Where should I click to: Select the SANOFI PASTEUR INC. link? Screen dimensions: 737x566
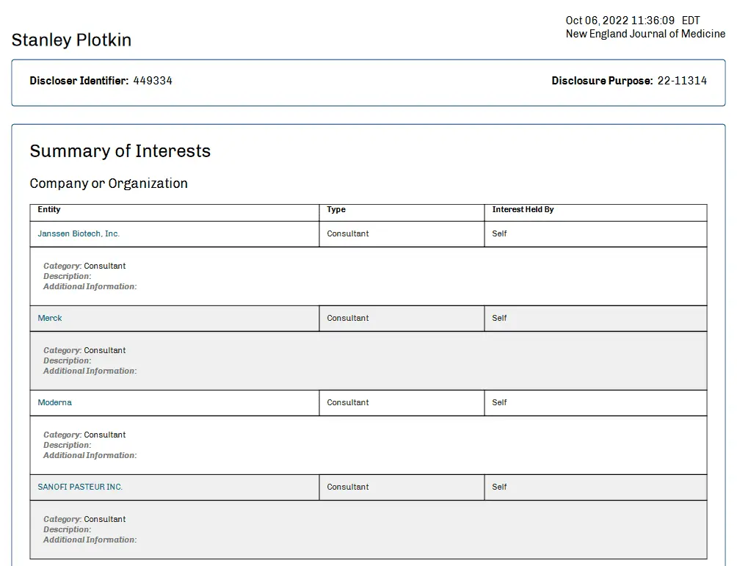point(80,487)
